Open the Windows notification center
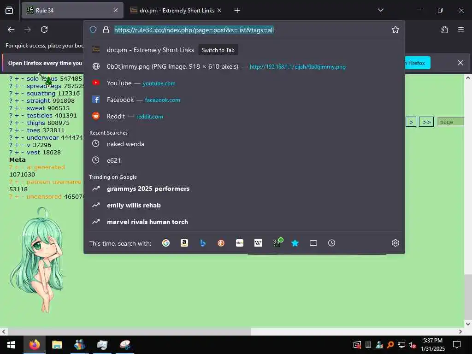The height and width of the screenshot is (354, 472). point(457,345)
